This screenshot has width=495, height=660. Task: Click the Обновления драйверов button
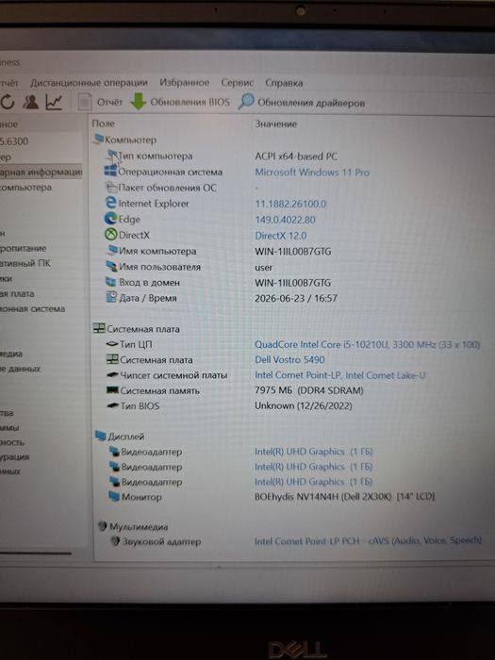pyautogui.click(x=302, y=102)
